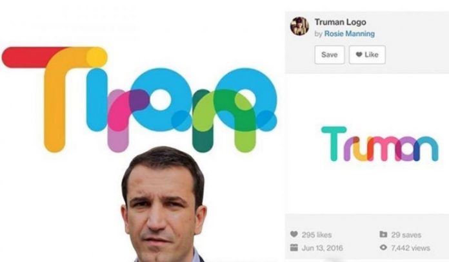Click the Truman Logo title

point(340,22)
